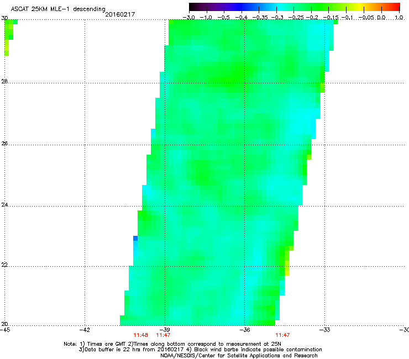This screenshot has height=359, width=409.
Task: Select the color bar value "-0.25"
Action: (x=296, y=18)
